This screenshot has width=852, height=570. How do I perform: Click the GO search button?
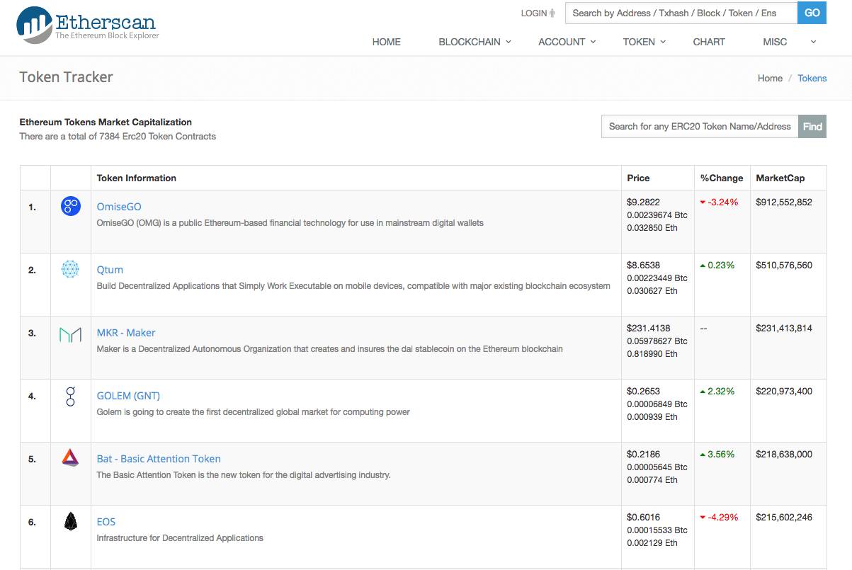[x=812, y=13]
